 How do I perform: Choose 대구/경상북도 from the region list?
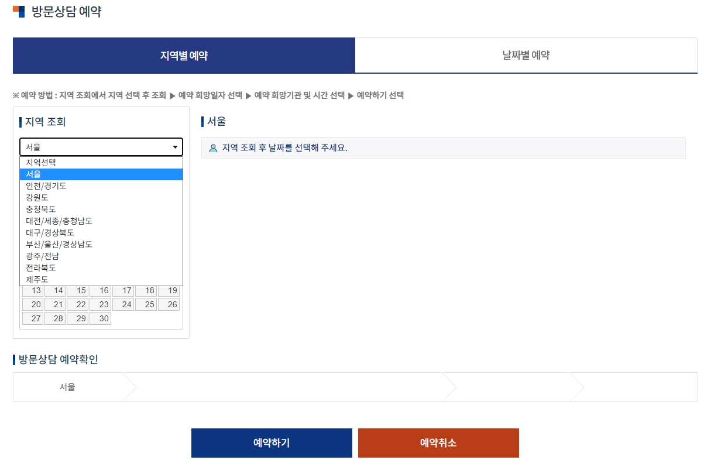pyautogui.click(x=101, y=233)
